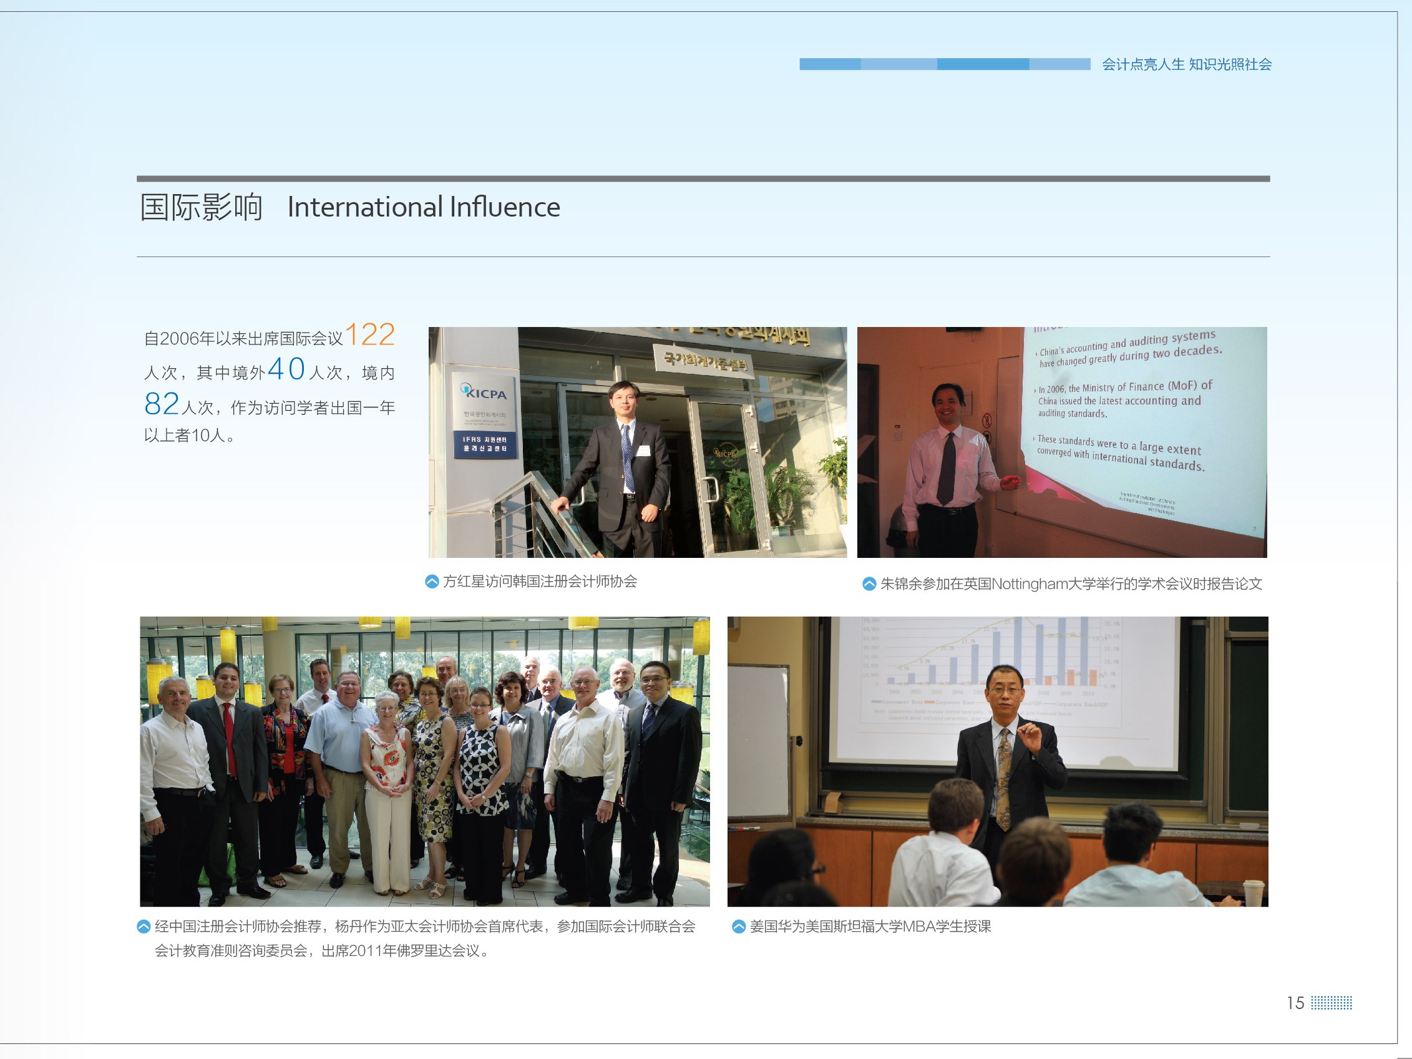The width and height of the screenshot is (1412, 1059).
Task: Click the slide text "China's accounting and auditing systems"
Action: 1127,342
